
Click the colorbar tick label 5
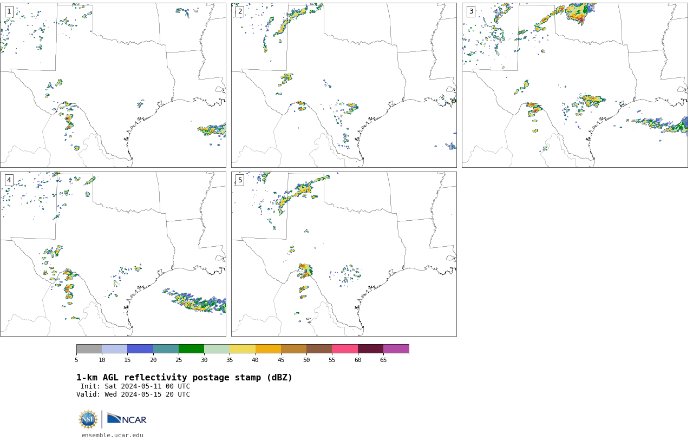point(76,360)
